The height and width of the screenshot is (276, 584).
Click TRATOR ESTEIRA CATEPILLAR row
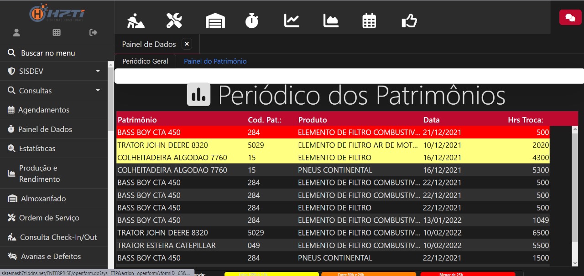click(333, 245)
